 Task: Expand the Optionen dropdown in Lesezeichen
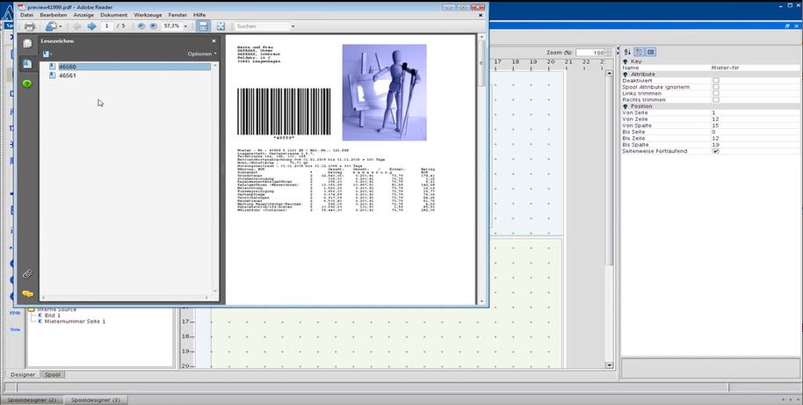[200, 54]
